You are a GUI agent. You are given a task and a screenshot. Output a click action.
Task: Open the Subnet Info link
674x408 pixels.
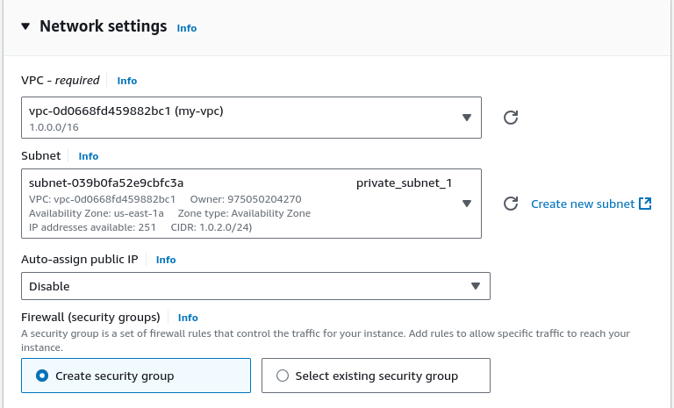pos(88,156)
